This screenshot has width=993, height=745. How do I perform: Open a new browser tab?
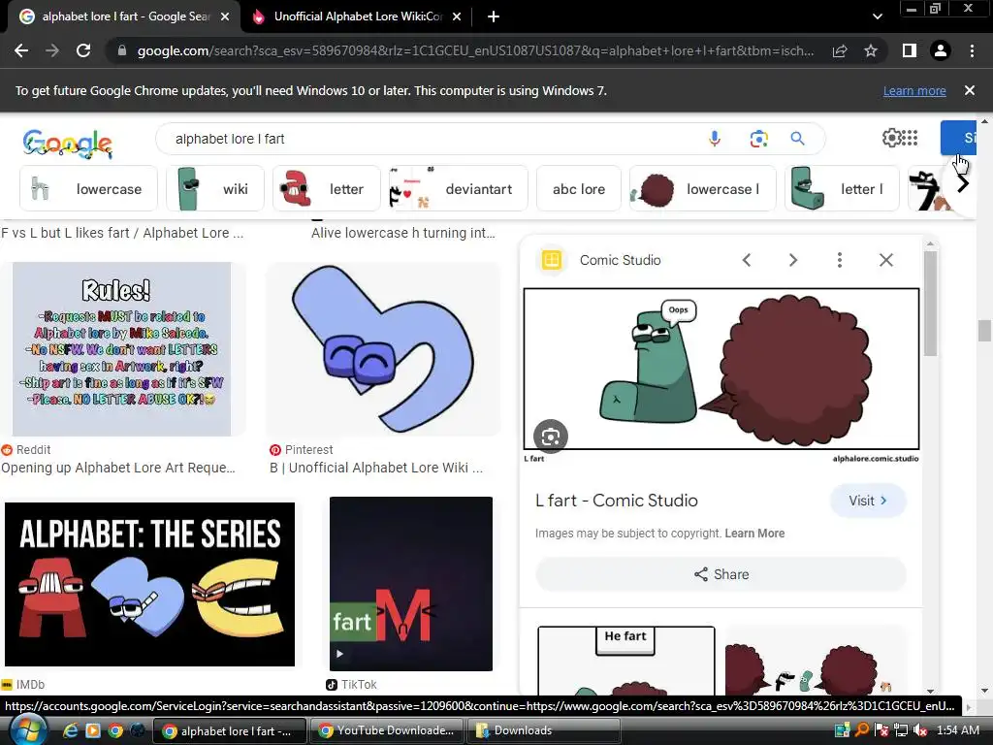click(x=494, y=16)
